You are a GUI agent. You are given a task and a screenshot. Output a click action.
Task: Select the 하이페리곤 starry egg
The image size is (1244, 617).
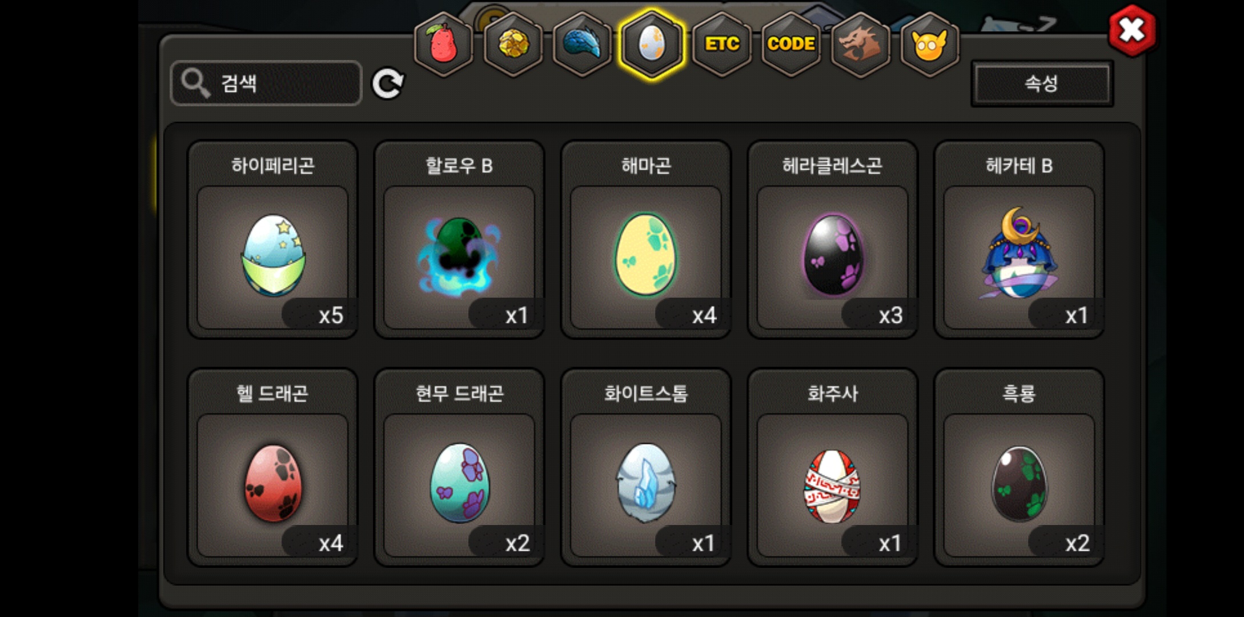coord(273,240)
